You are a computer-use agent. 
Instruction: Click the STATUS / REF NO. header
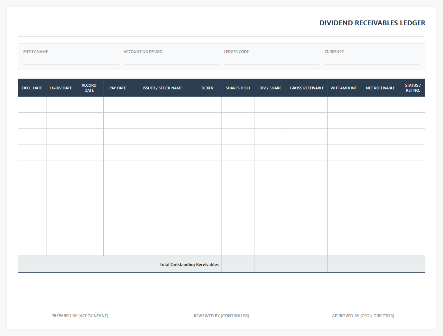[413, 88]
